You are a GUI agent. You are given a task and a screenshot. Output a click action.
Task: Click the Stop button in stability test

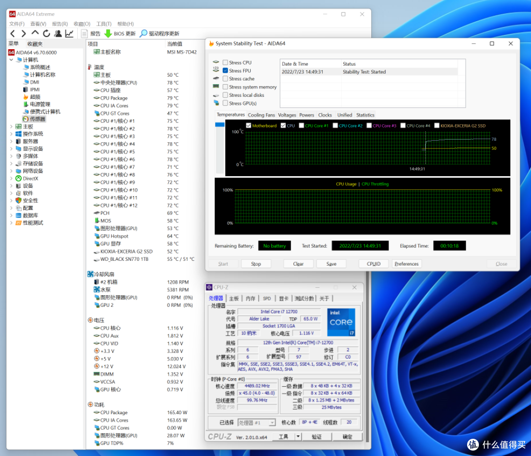256,264
